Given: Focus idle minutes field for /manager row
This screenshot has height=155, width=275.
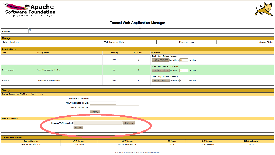Looking at the screenshot, I should (x=184, y=81).
